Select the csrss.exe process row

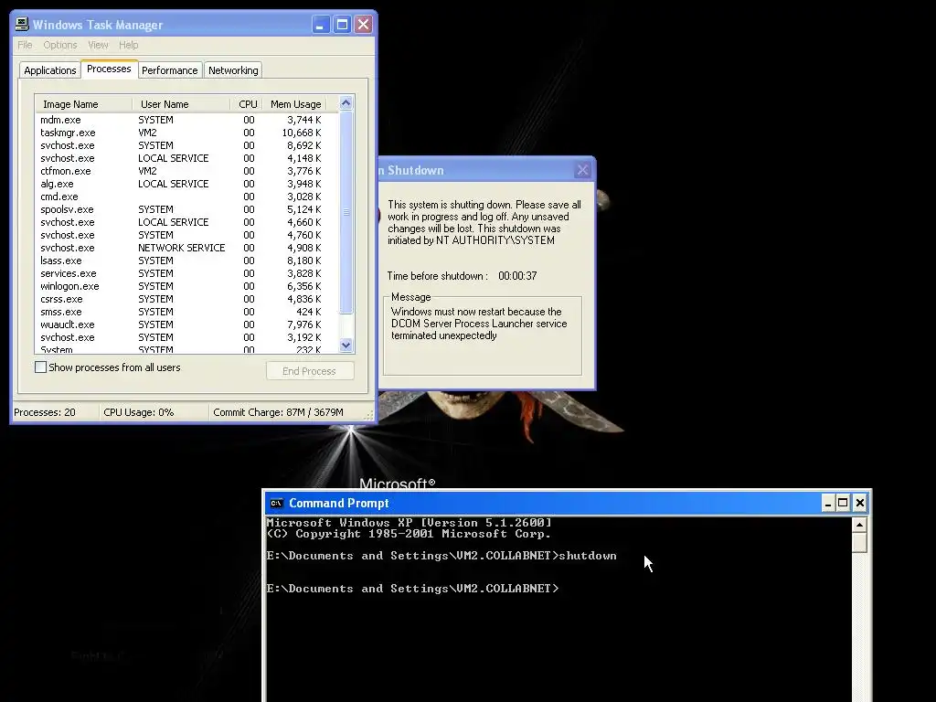pos(186,299)
